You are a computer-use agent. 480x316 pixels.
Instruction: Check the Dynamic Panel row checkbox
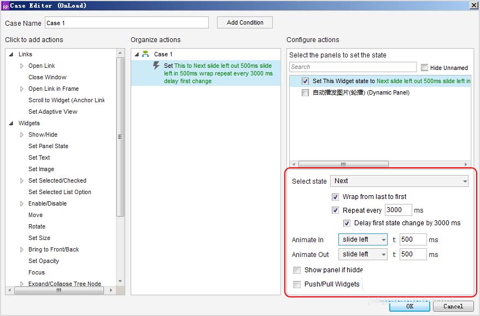pos(305,92)
